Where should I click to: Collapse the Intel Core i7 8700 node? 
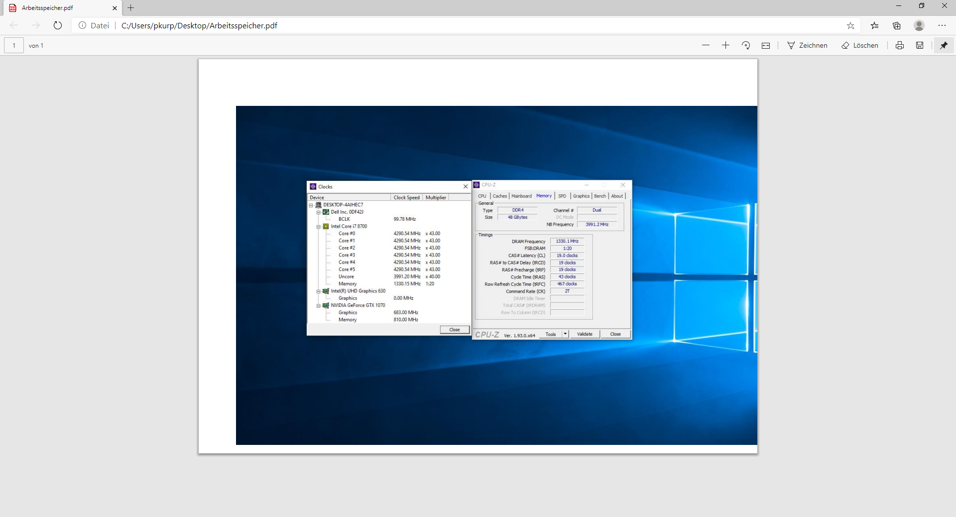319,227
